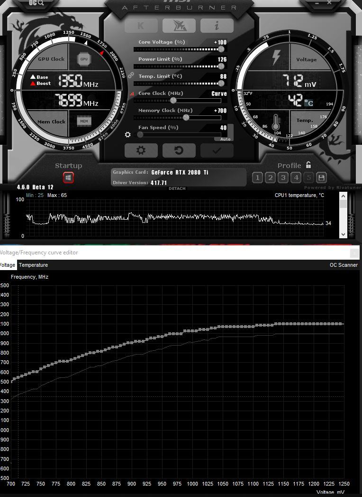Adjust the Core Voltage slider handle

coord(221,49)
